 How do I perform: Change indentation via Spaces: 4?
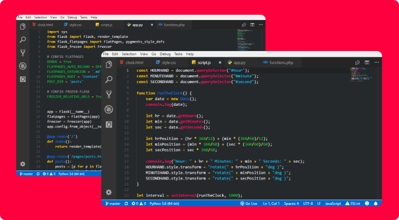tap(292, 204)
